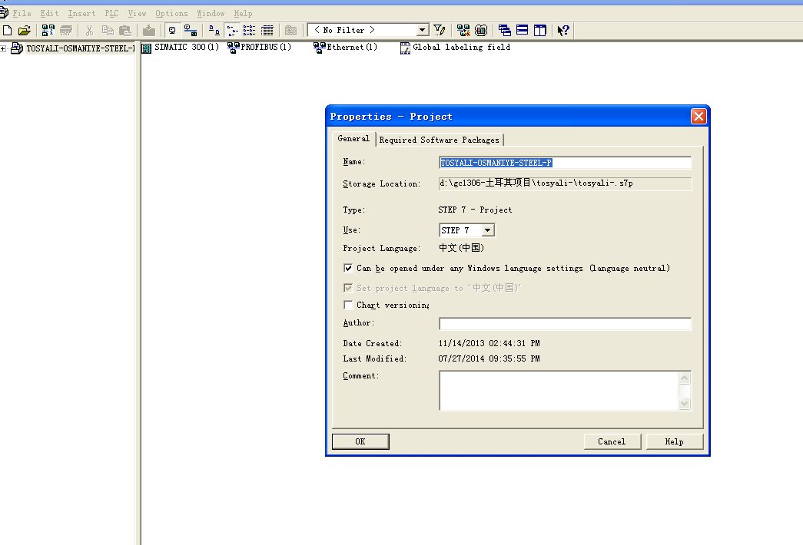
Task: Click the Comment box scroll-down arrow
Action: (685, 403)
